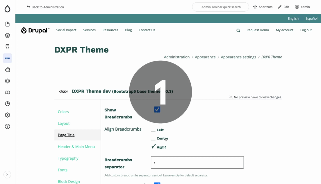Screen dimensions: 321x184
Task: Click the People icon in the sidebar
Action: pos(8,93)
